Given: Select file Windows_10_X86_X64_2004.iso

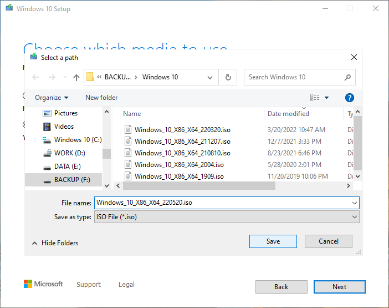Looking at the screenshot, I should pyautogui.click(x=179, y=165).
